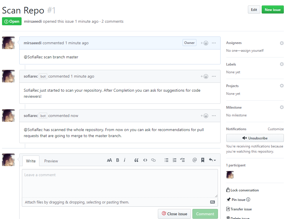This screenshot has width=287, height=219.
Task: Click the Projects heading
Action: [232, 86]
